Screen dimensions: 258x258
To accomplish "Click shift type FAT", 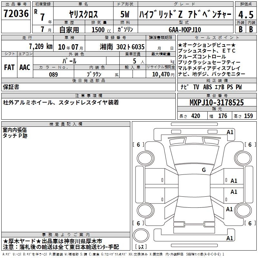I will (x=9, y=67).
